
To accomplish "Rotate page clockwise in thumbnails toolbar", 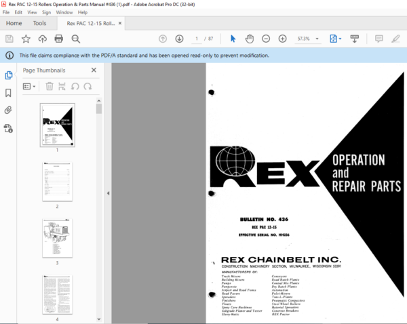I will click(88, 86).
